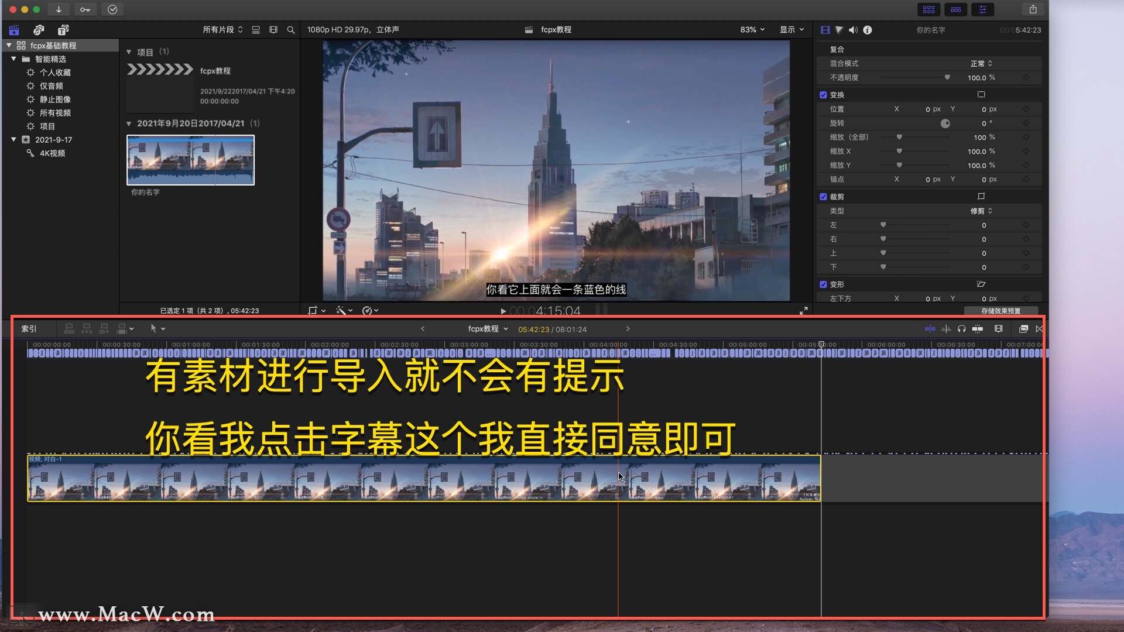Select 所有视频 in the sidebar
Image resolution: width=1124 pixels, height=632 pixels.
(55, 113)
